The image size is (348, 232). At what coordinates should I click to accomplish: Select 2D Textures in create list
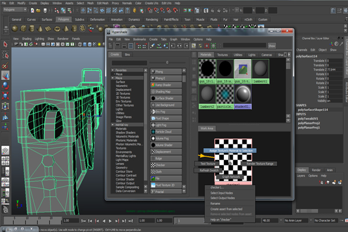(x=123, y=93)
